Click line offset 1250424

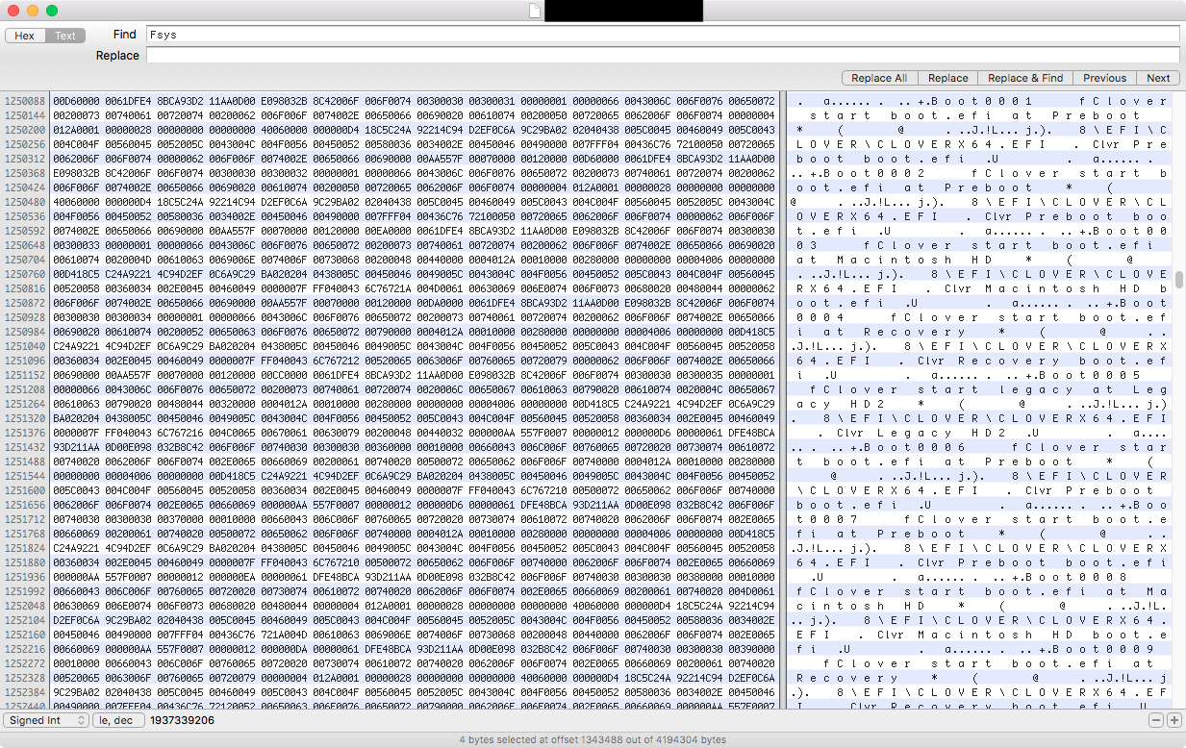coord(24,187)
